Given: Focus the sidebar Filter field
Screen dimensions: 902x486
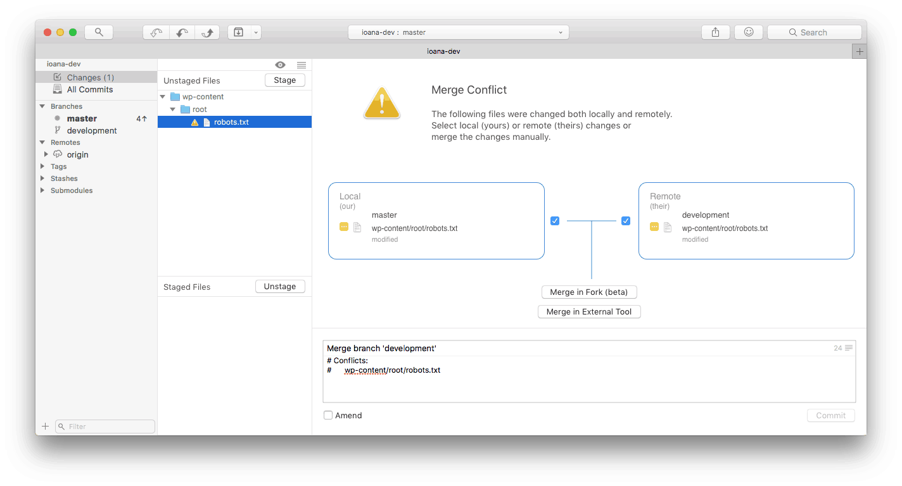Looking at the screenshot, I should pyautogui.click(x=105, y=427).
